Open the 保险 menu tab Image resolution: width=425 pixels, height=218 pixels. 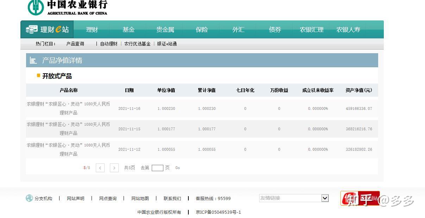(x=202, y=30)
